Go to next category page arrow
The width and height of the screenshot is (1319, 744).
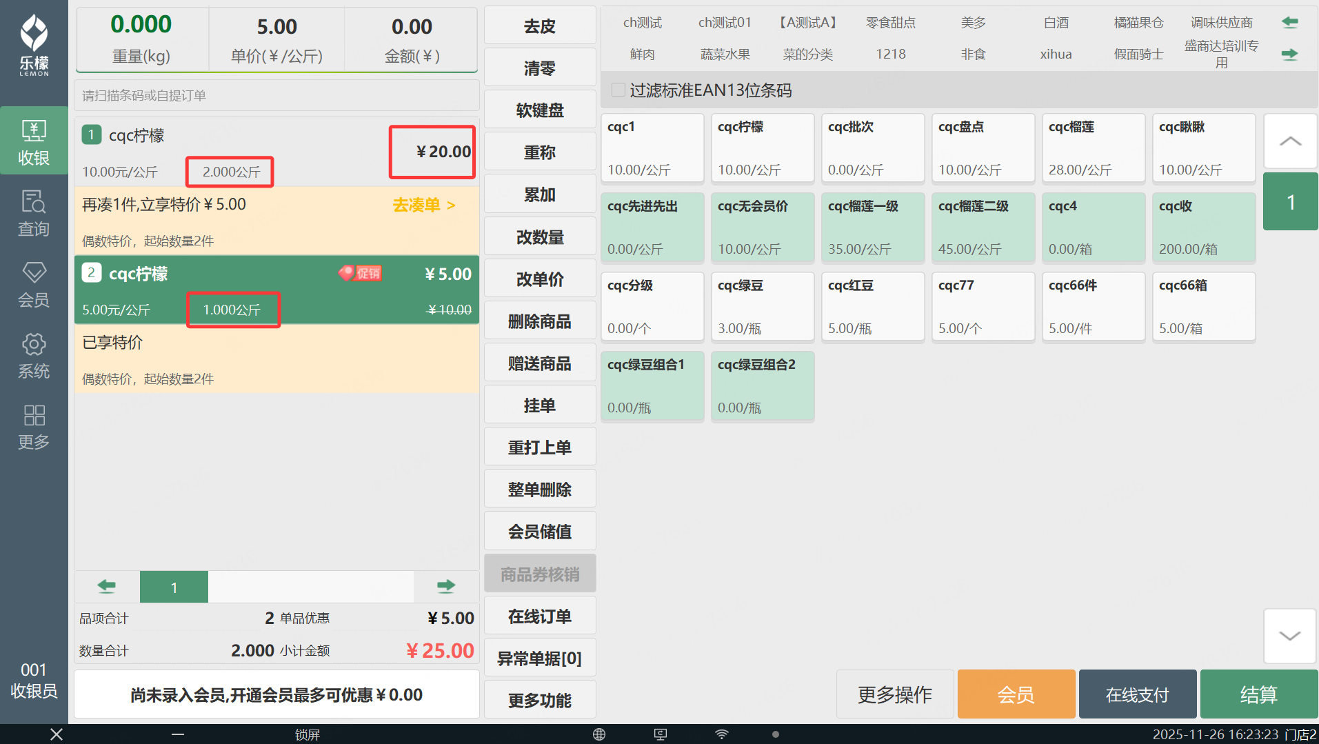[1289, 54]
